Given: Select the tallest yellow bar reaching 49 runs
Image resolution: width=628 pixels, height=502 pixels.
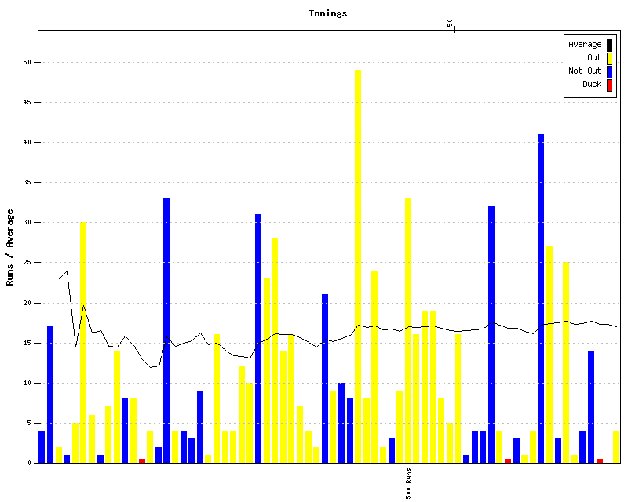Looking at the screenshot, I should pos(358,267).
